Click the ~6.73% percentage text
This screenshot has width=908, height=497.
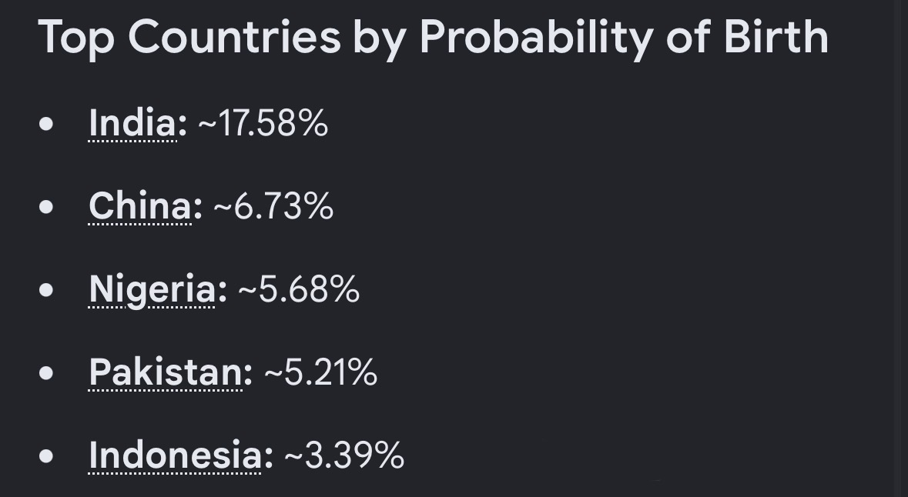[274, 206]
